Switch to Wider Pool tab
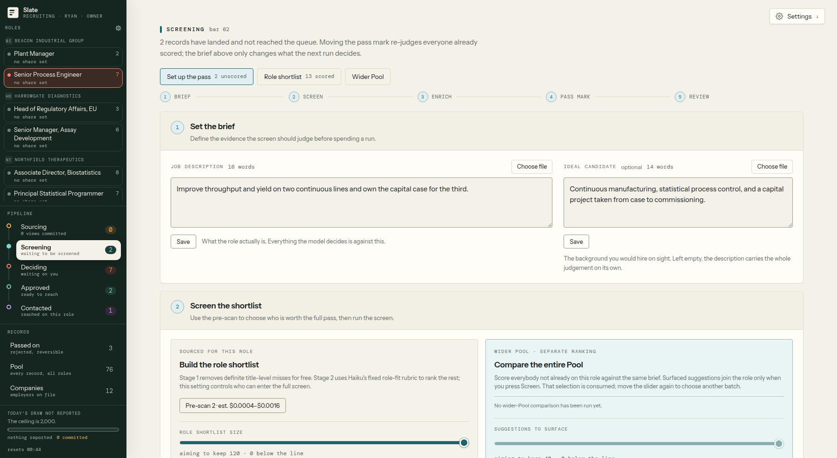The image size is (837, 458). [368, 77]
